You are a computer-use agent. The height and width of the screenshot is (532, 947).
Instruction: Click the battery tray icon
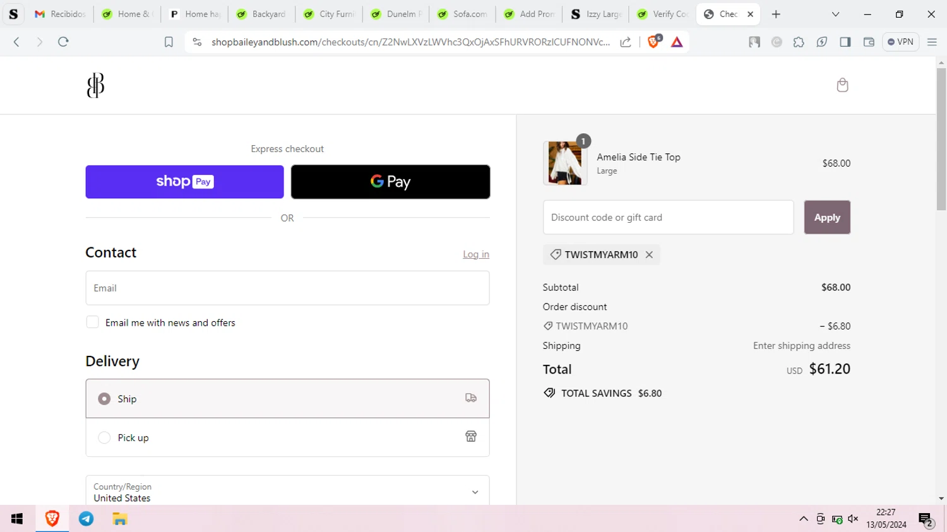coord(837,519)
